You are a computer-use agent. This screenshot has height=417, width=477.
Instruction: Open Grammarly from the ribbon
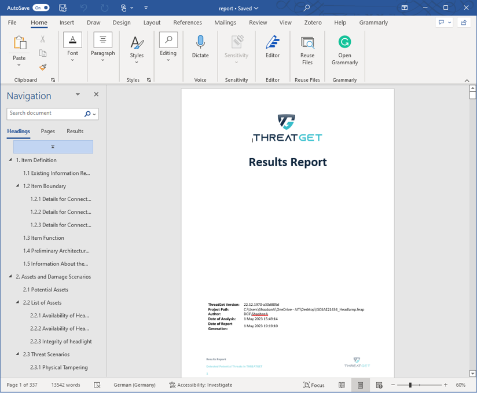pos(344,43)
